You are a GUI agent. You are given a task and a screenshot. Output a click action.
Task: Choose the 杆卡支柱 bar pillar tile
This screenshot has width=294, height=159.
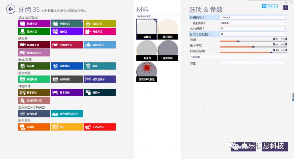click(34, 92)
